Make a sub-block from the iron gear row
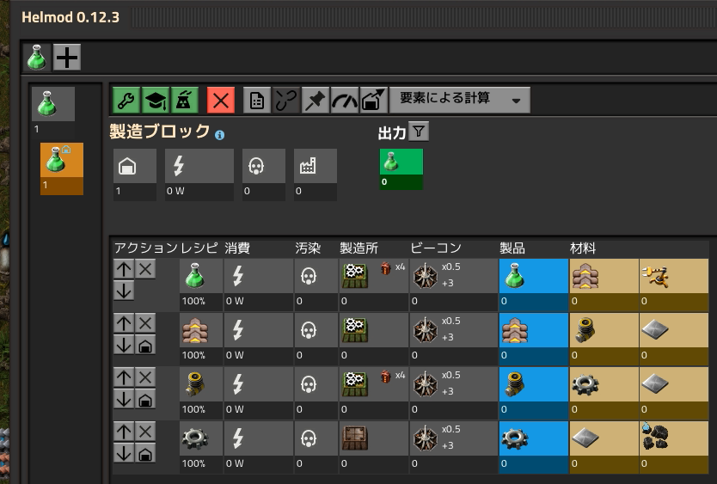 pos(145,453)
